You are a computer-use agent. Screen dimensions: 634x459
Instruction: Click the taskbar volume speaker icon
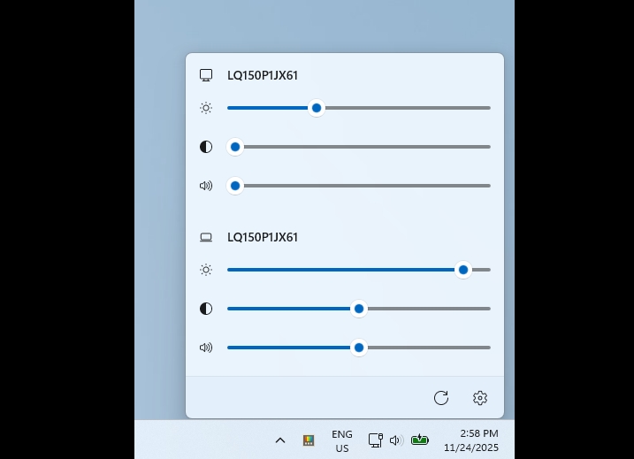(x=395, y=440)
